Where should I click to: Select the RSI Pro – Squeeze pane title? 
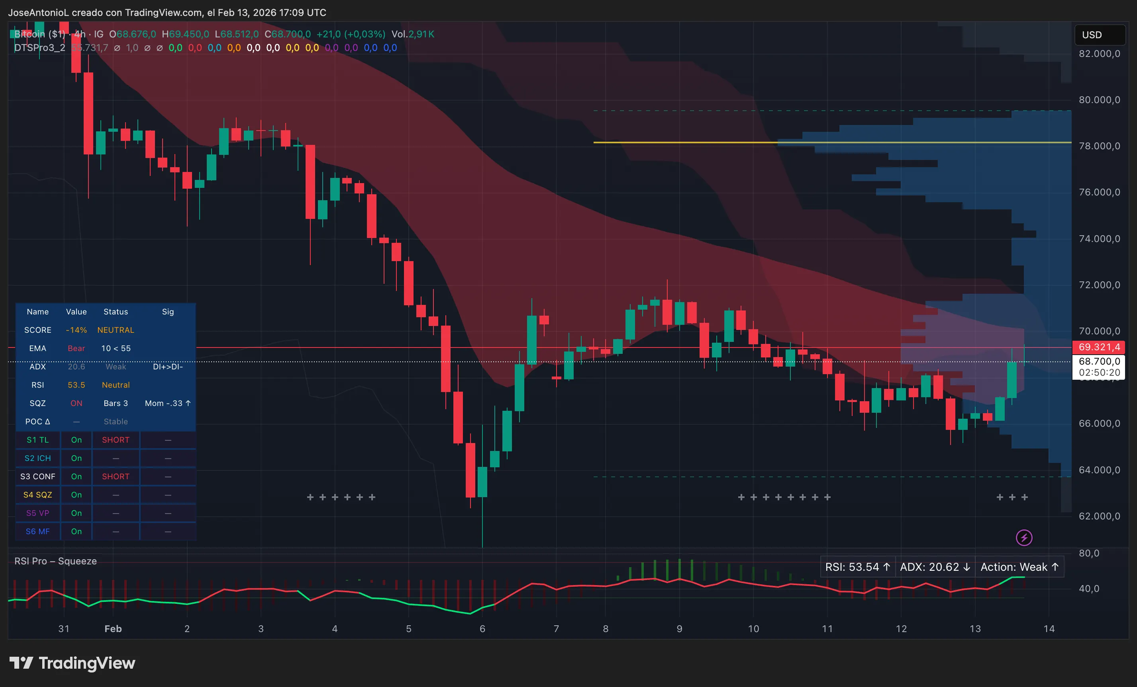55,561
